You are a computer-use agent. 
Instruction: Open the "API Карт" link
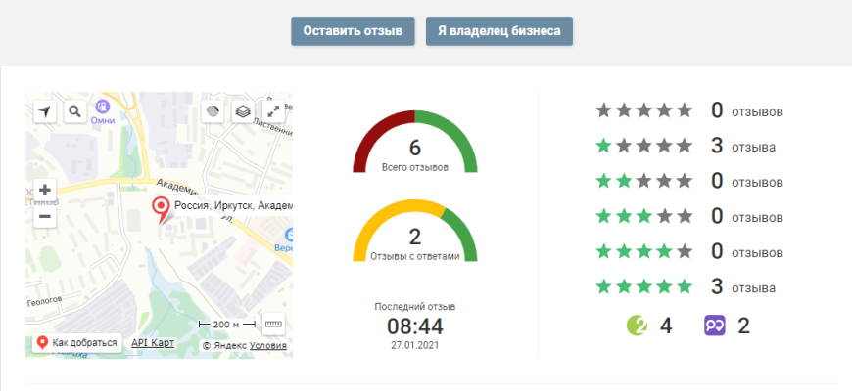(x=153, y=343)
